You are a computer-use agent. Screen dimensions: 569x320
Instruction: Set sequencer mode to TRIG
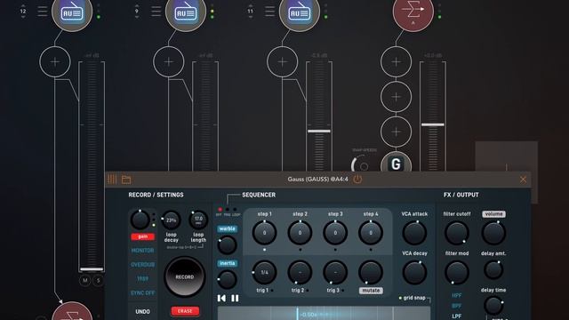click(x=228, y=210)
